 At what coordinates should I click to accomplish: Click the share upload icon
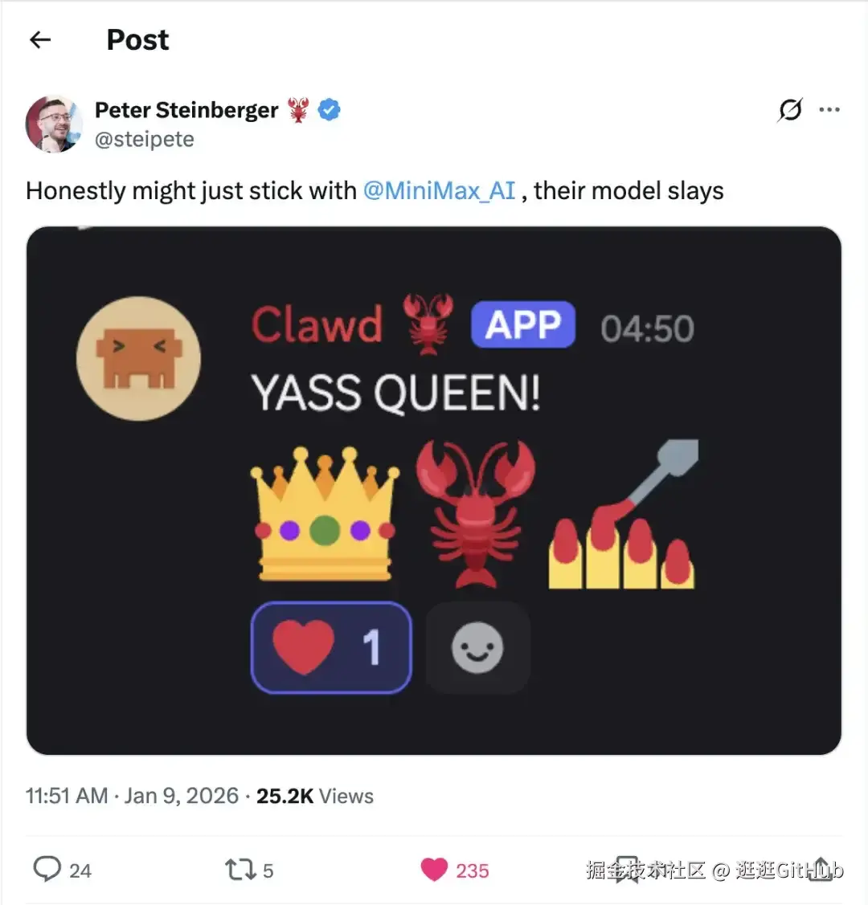pyautogui.click(x=821, y=868)
